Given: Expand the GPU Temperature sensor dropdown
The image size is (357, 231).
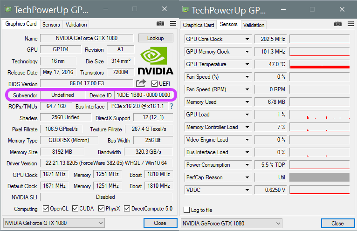Looking at the screenshot, I should pyautogui.click(x=247, y=64).
